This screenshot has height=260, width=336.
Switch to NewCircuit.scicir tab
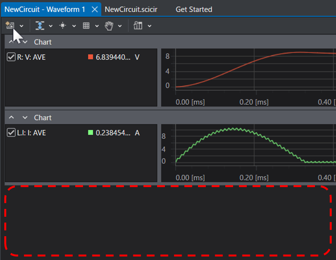[131, 9]
